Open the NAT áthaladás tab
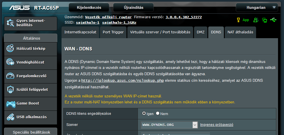Screen dimensions: 284x135 (240, 32)
